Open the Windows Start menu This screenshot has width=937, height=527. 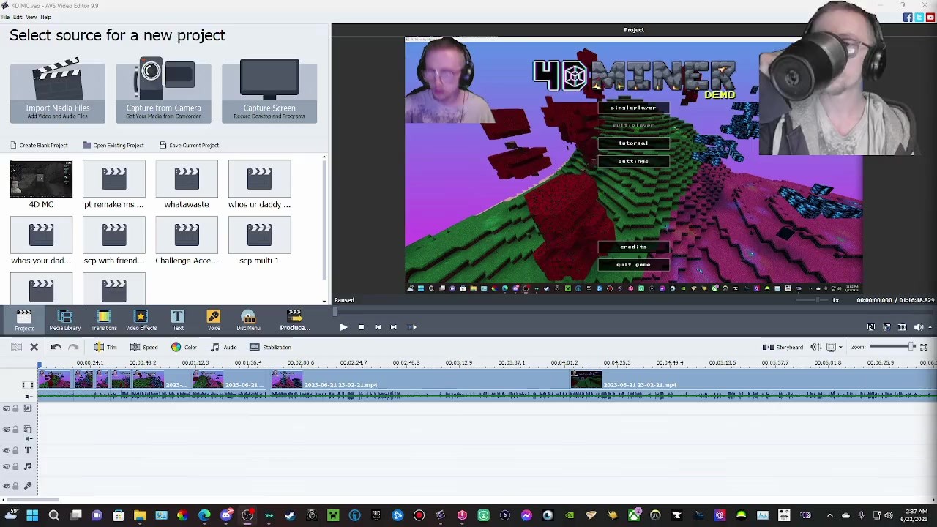[32, 516]
